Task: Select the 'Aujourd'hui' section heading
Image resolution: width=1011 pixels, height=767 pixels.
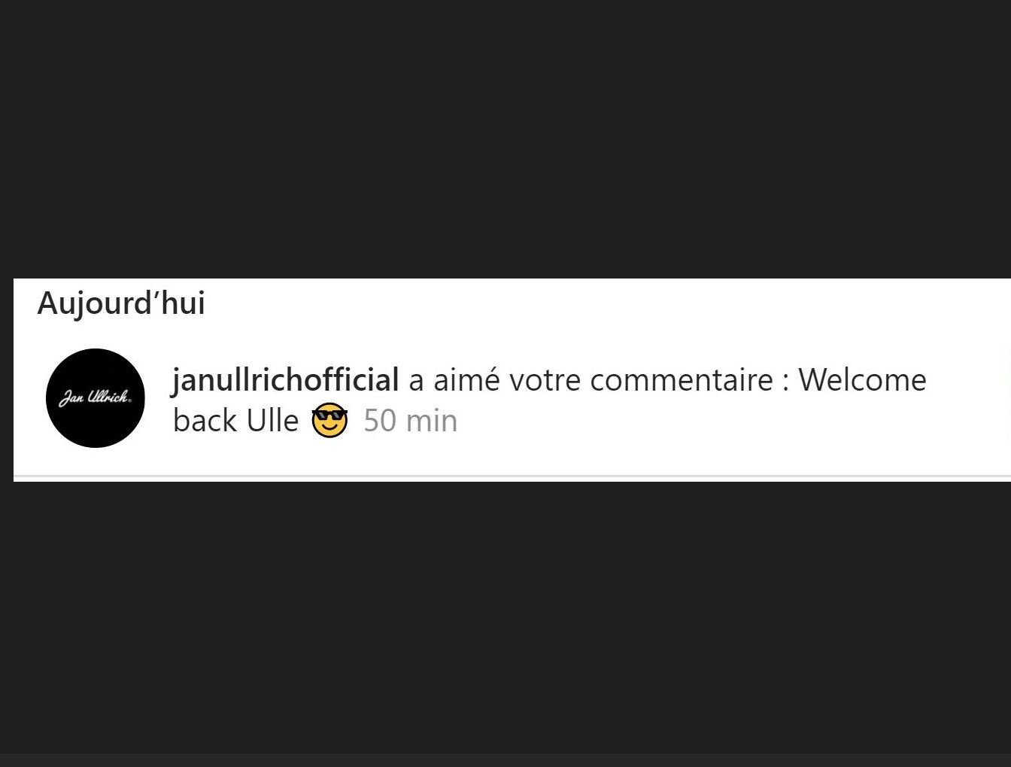Action: click(121, 303)
